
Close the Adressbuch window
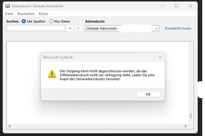pyautogui.click(x=191, y=6)
